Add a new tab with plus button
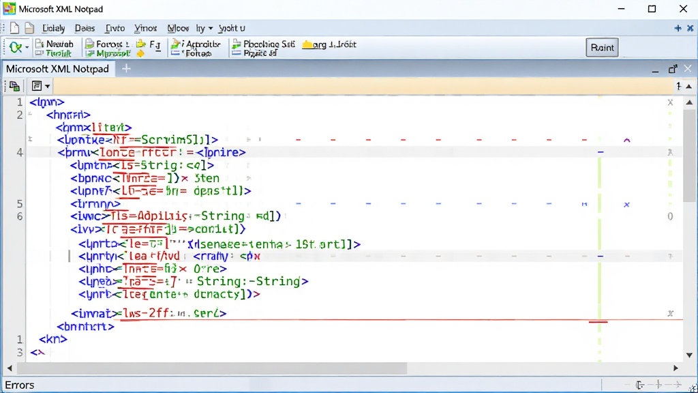698x393 pixels. pyautogui.click(x=126, y=69)
